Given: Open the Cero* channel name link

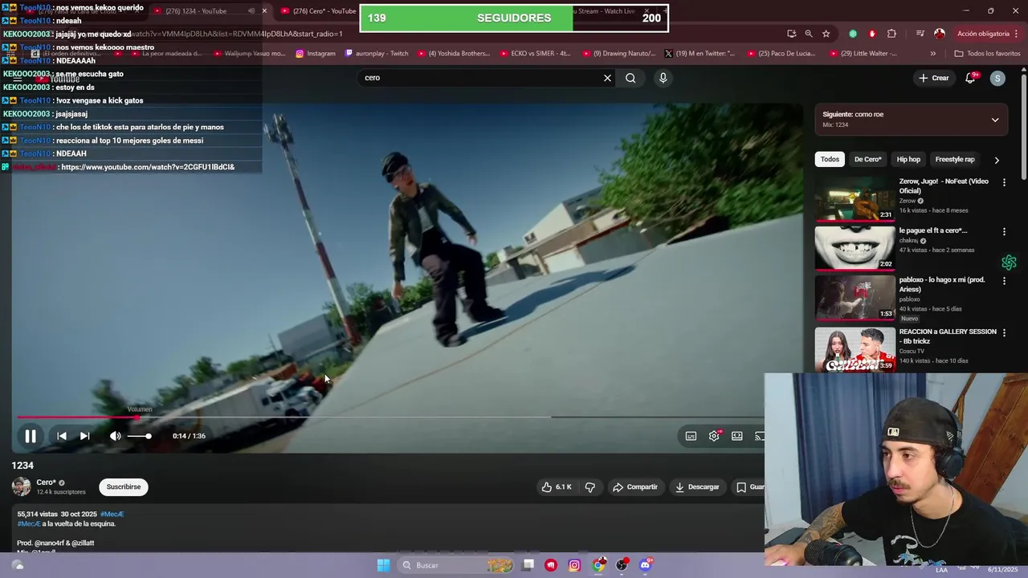Looking at the screenshot, I should (x=46, y=482).
